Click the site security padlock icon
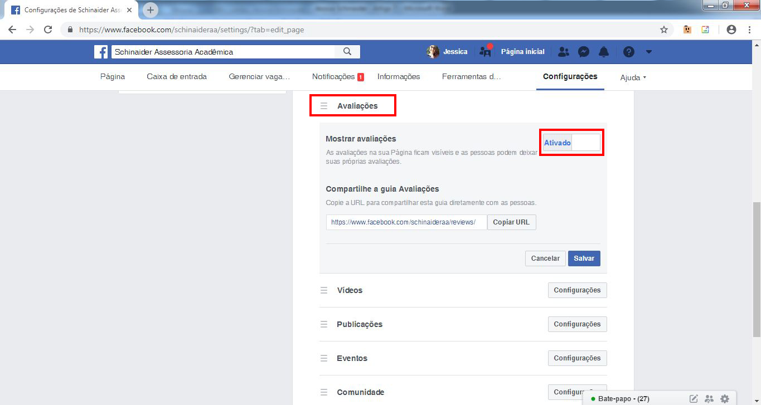 (x=70, y=30)
